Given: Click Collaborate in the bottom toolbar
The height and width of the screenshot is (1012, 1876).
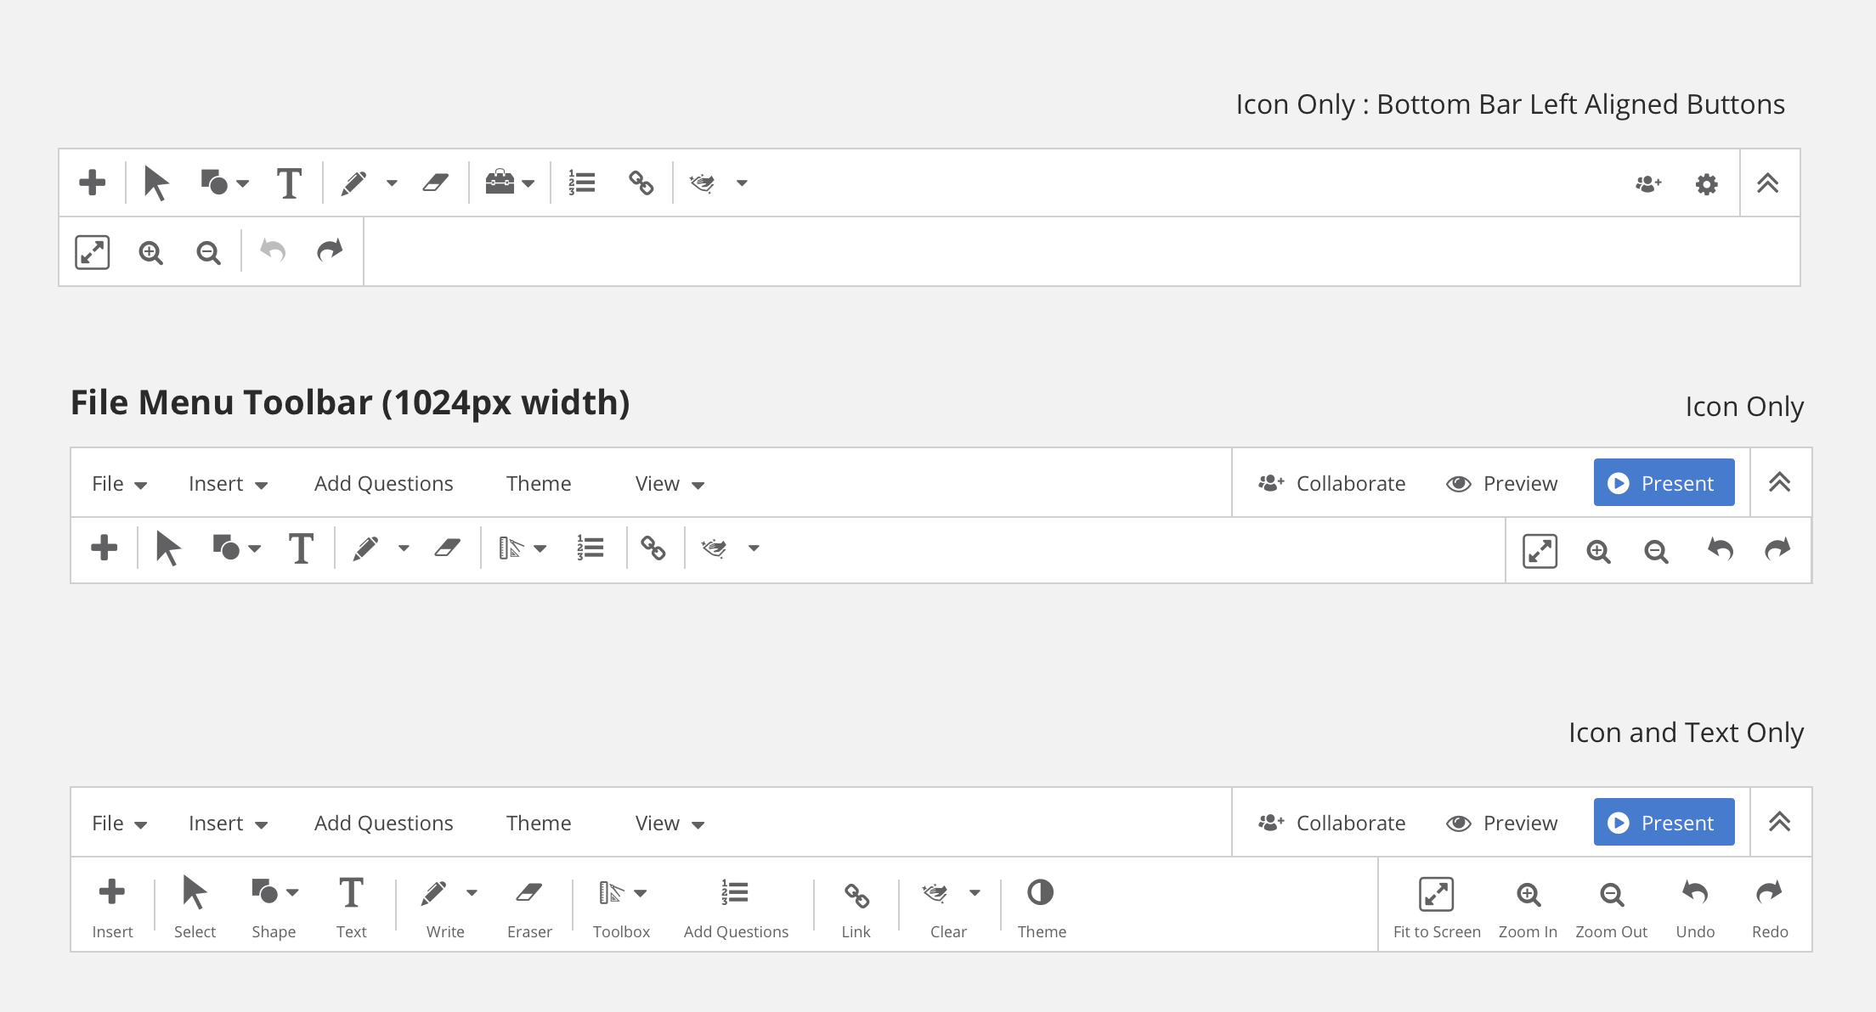Looking at the screenshot, I should (1332, 823).
